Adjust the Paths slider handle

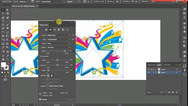click(57, 60)
